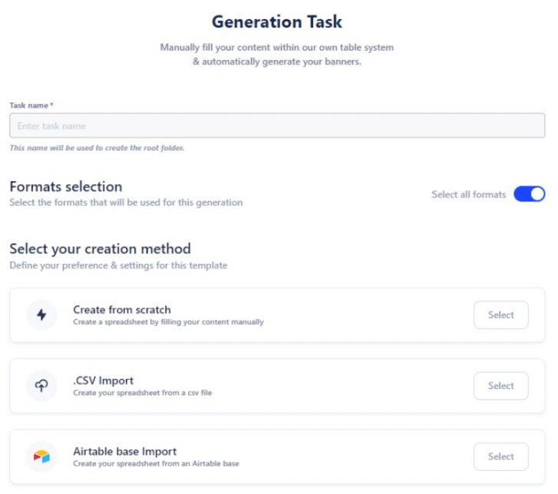The image size is (558, 494).
Task: Click 'Select the formats that will be used' subtitle
Action: [126, 203]
